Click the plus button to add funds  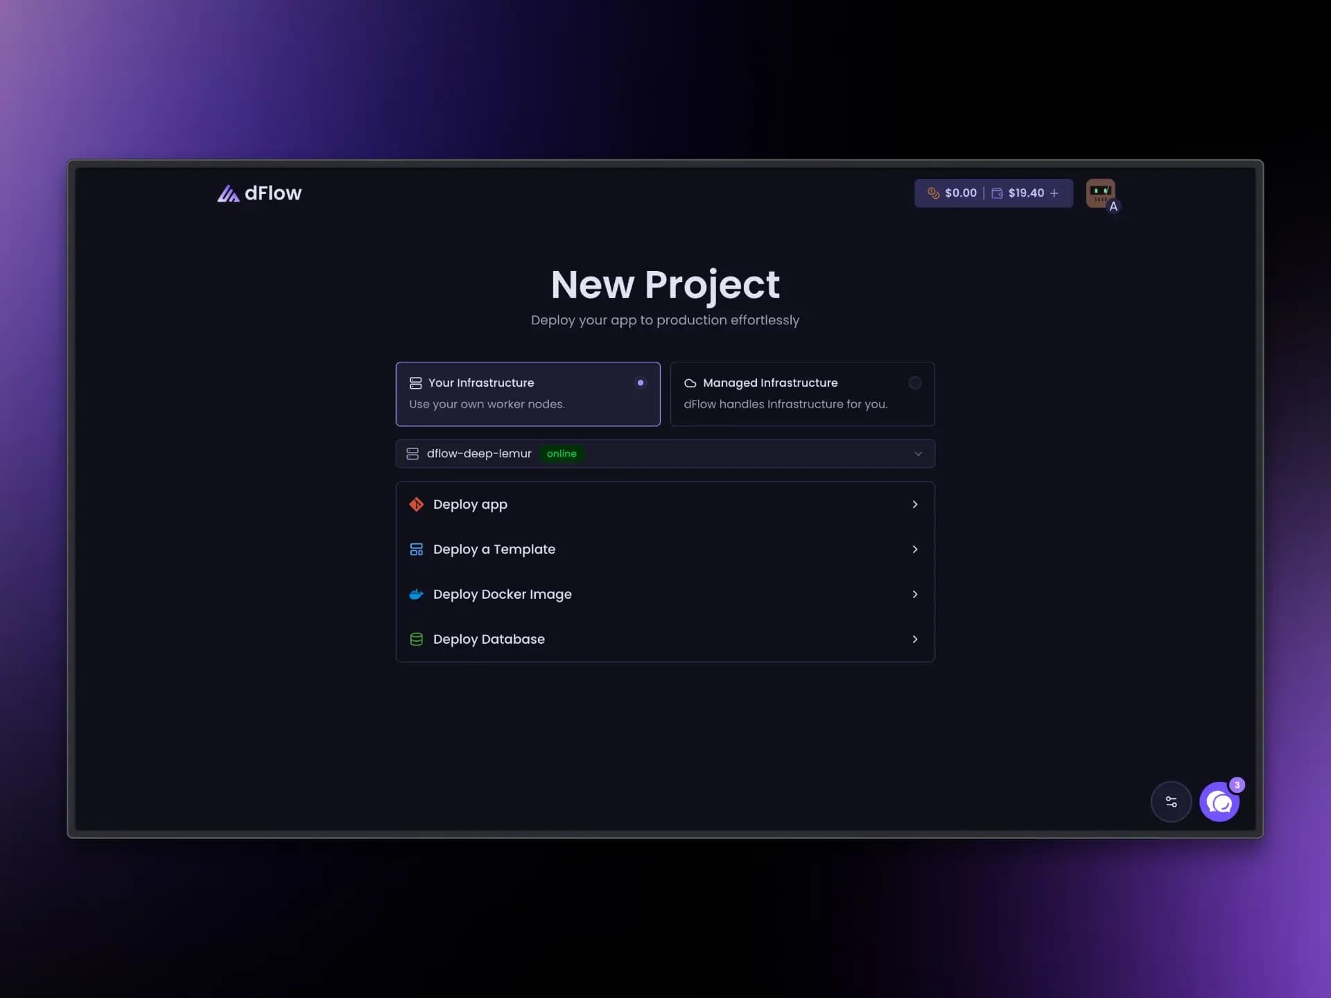tap(1054, 193)
